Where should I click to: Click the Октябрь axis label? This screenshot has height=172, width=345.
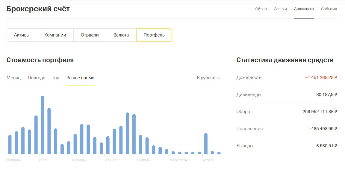144,160
